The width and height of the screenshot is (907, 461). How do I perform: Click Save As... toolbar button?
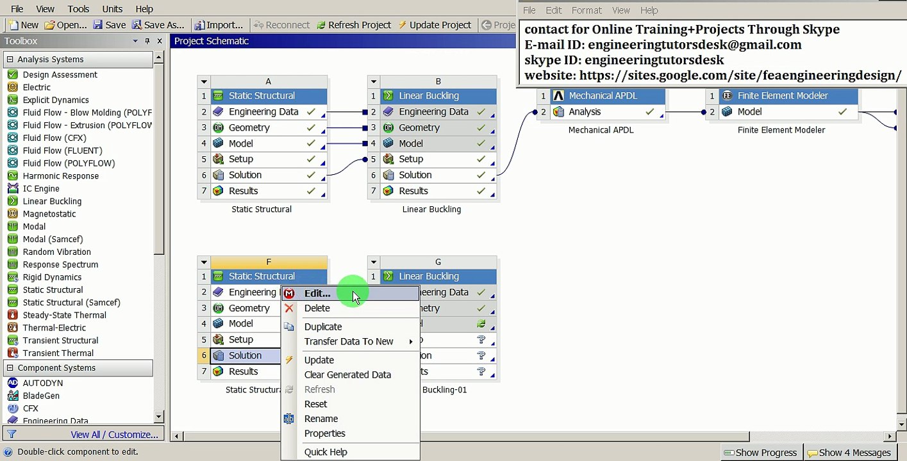coord(158,25)
